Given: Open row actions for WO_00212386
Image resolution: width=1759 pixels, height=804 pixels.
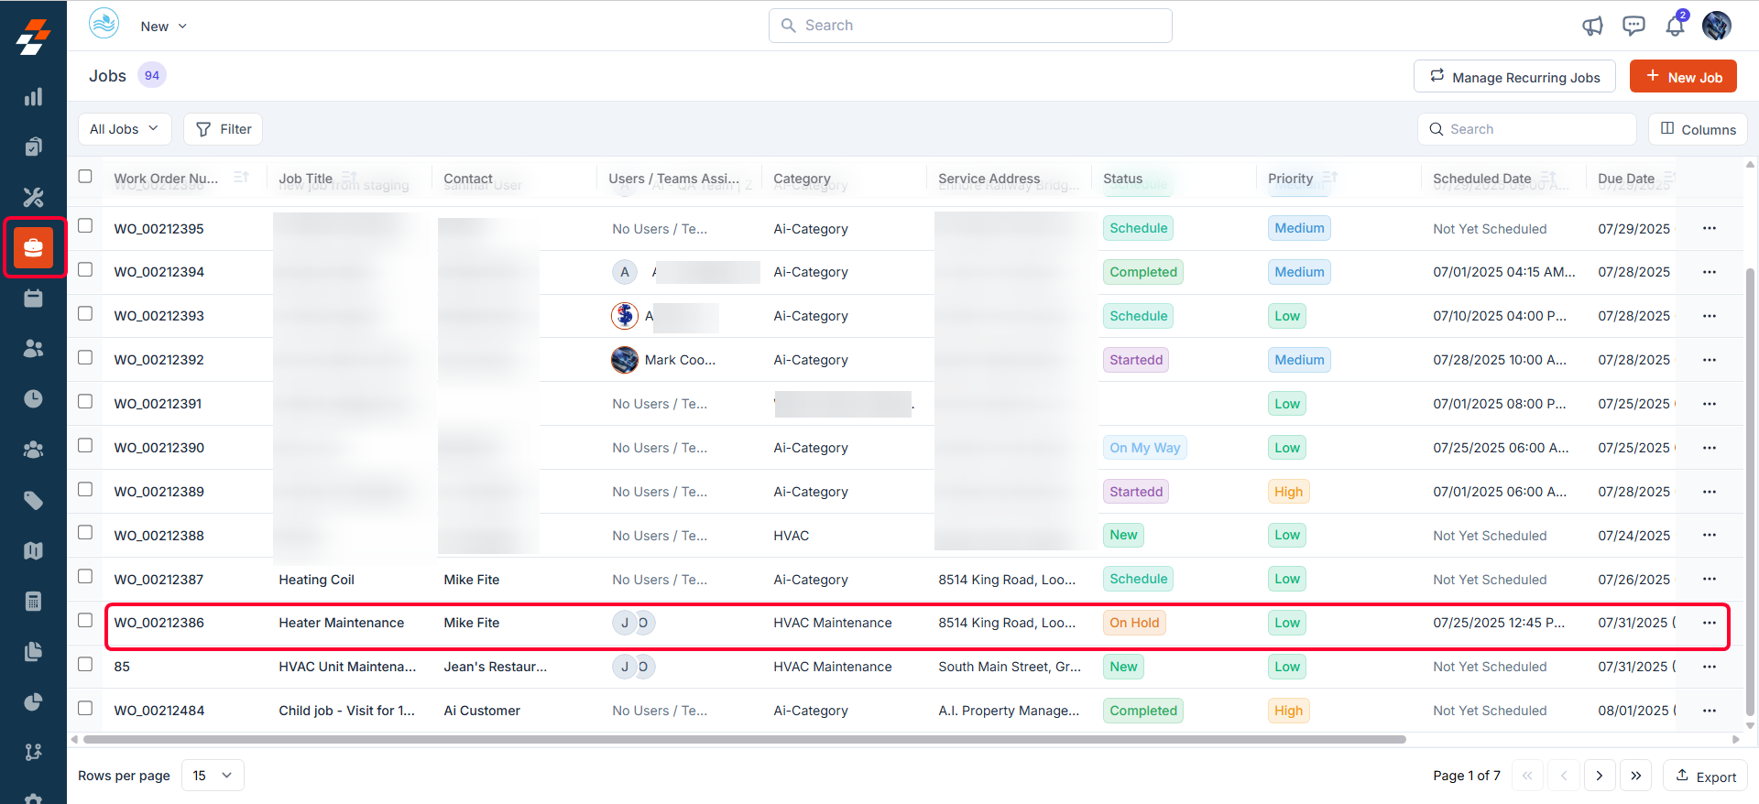Looking at the screenshot, I should [x=1710, y=623].
